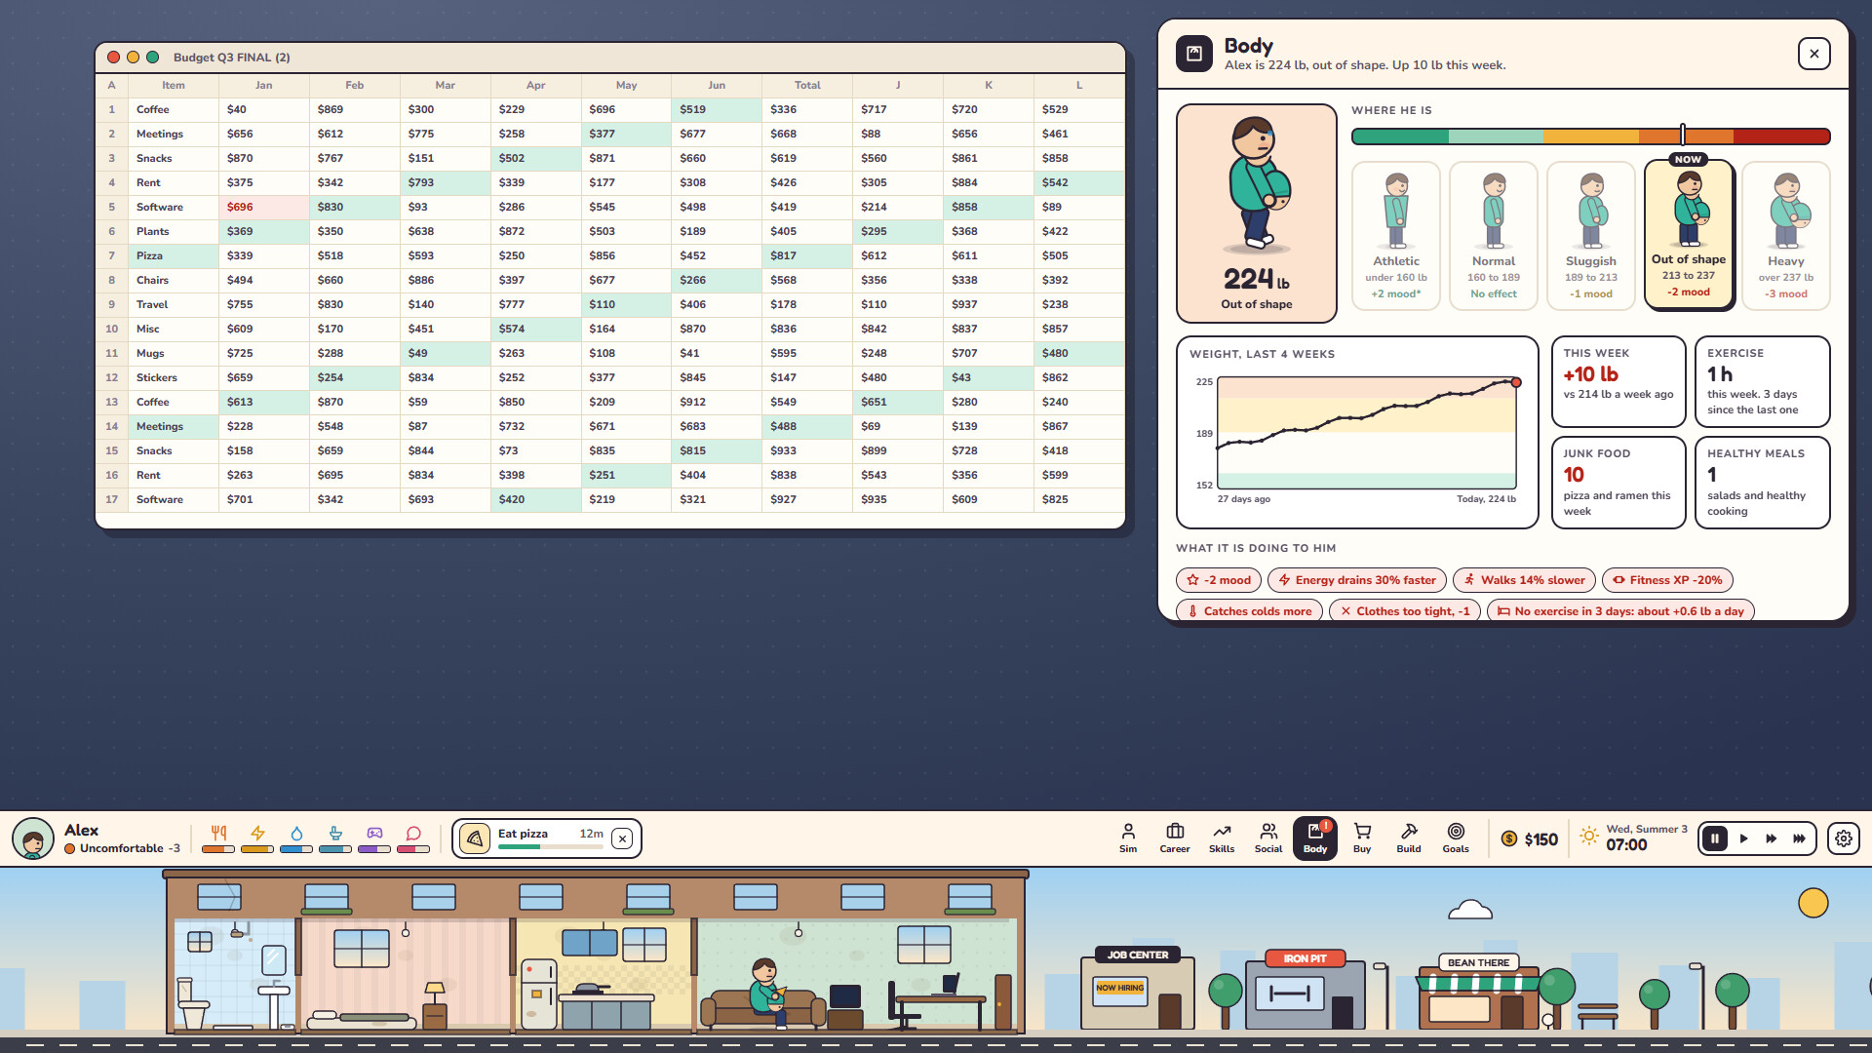This screenshot has width=1872, height=1053.
Task: Click the $150 money indicator
Action: tap(1530, 839)
